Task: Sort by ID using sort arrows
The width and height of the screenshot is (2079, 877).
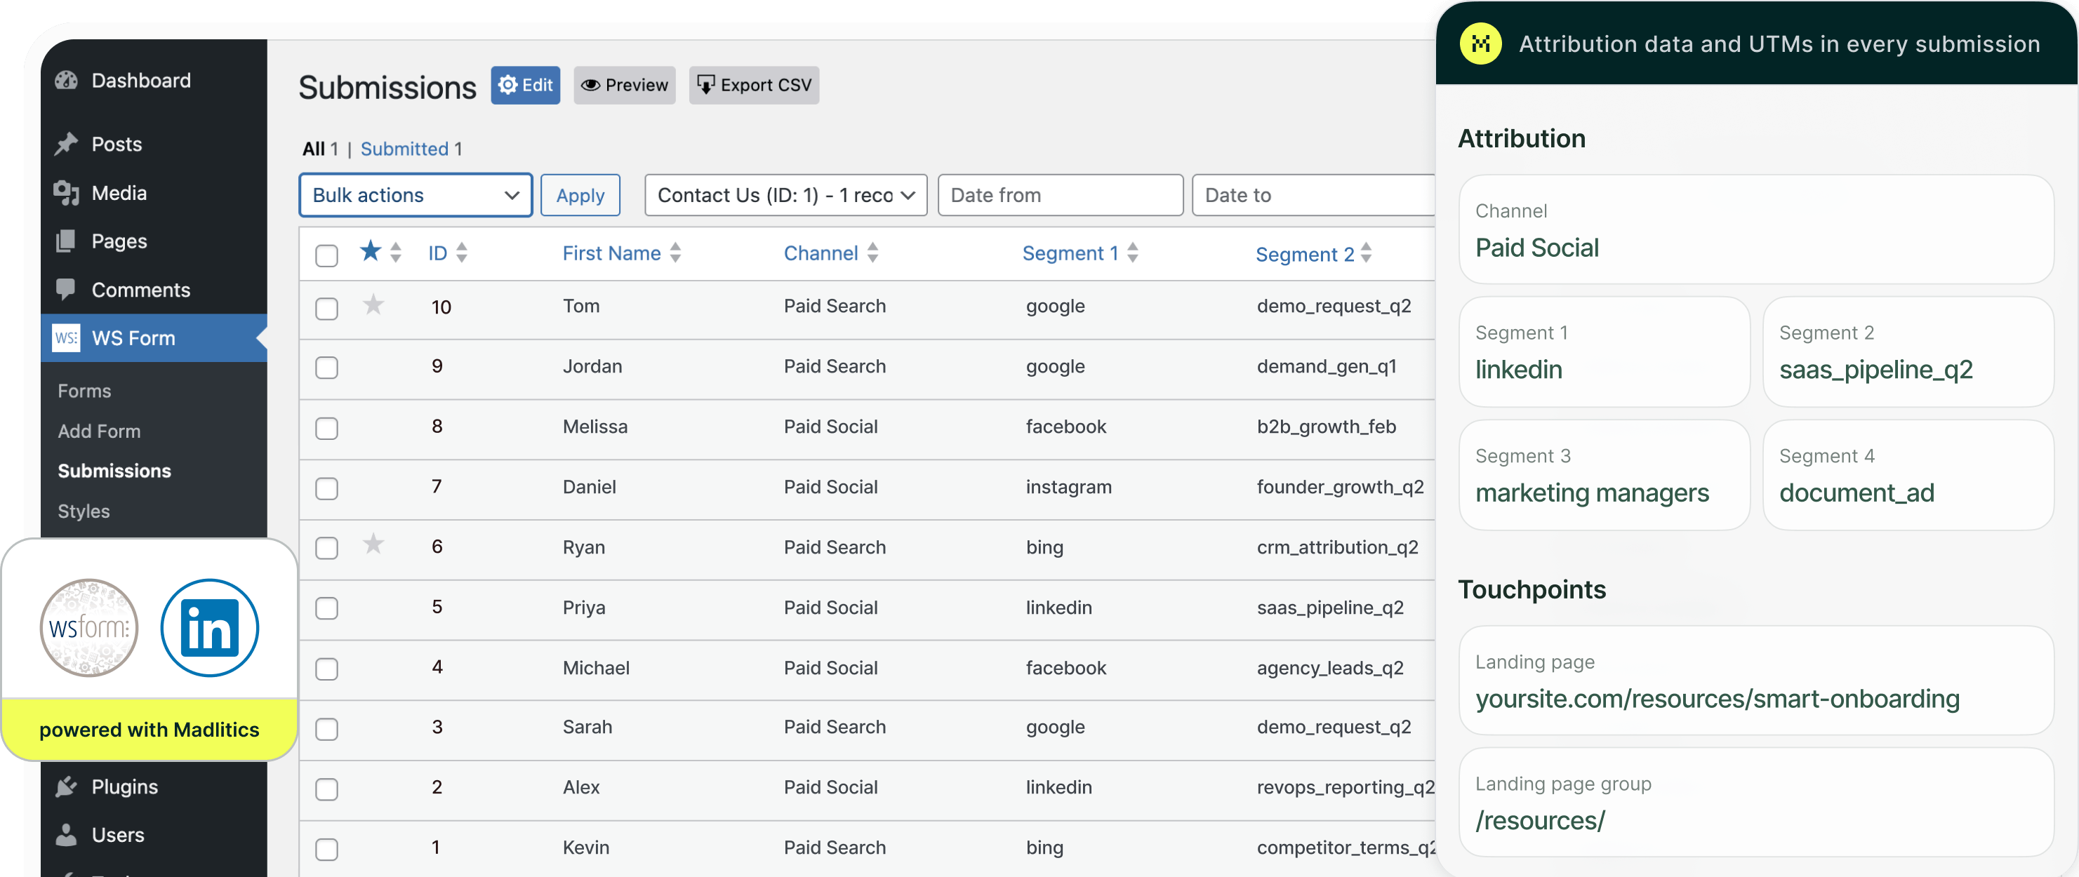Action: point(462,253)
